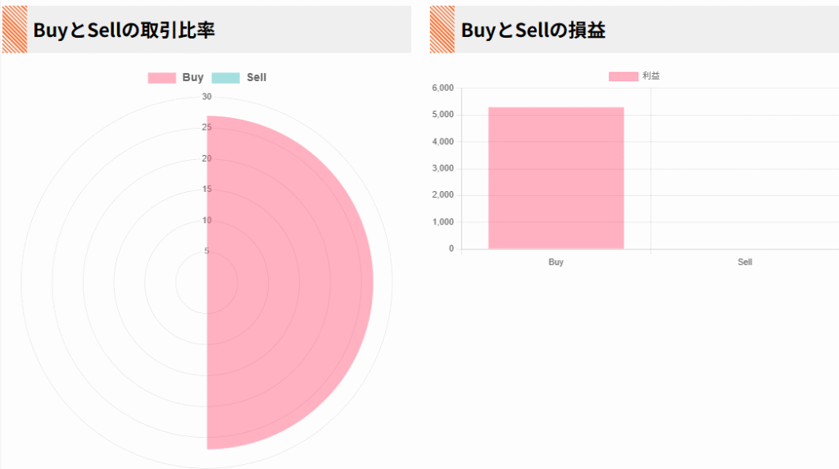Click the 0 y-axis label on bar chart

click(x=451, y=248)
